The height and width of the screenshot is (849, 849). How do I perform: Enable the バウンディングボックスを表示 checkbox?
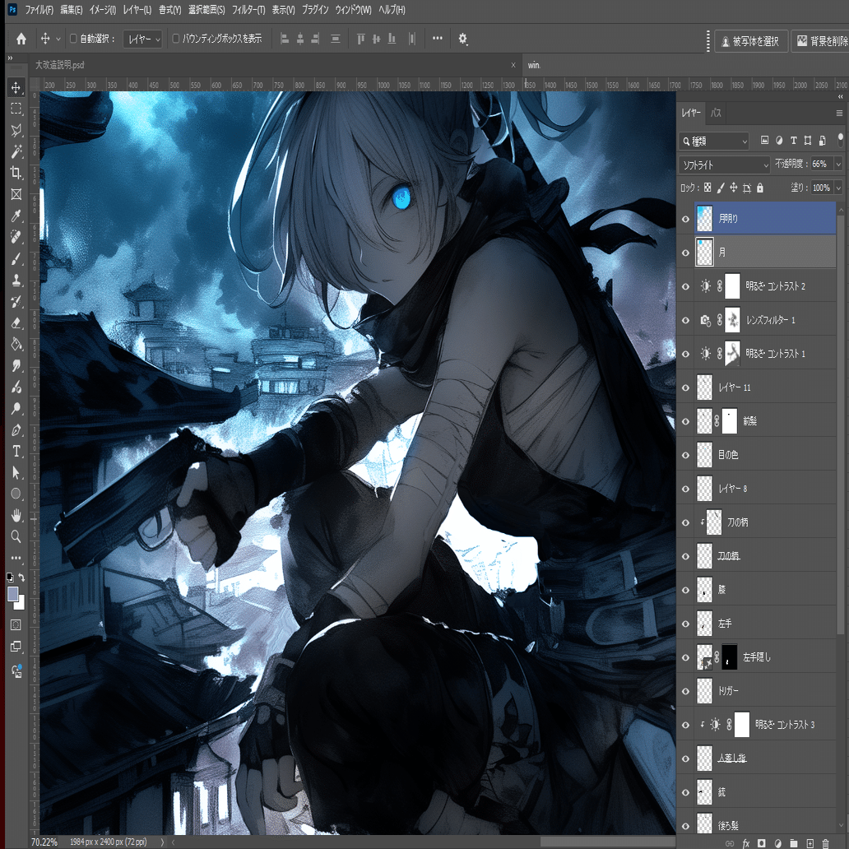point(175,39)
